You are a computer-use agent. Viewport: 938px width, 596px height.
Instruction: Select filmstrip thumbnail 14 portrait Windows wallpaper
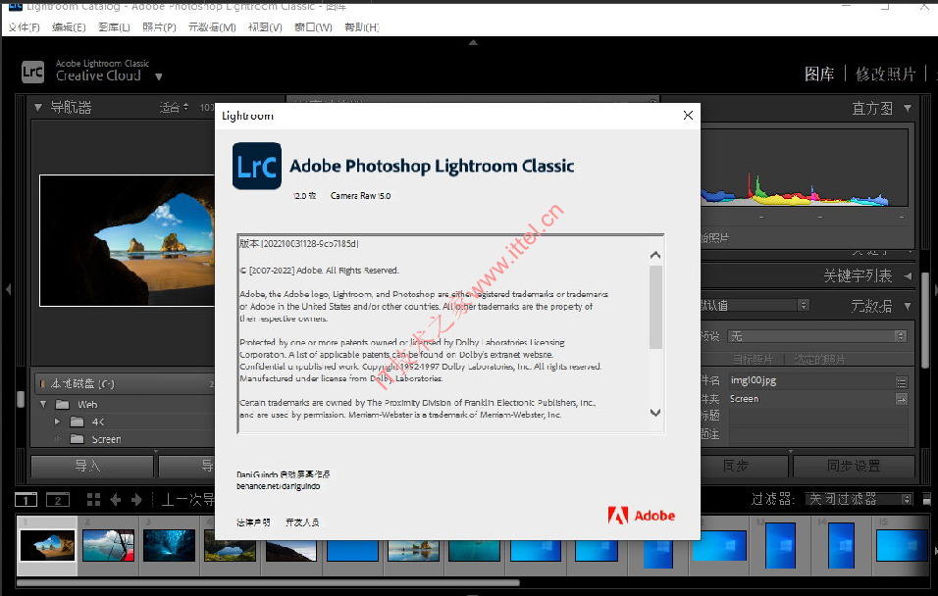[x=842, y=545]
